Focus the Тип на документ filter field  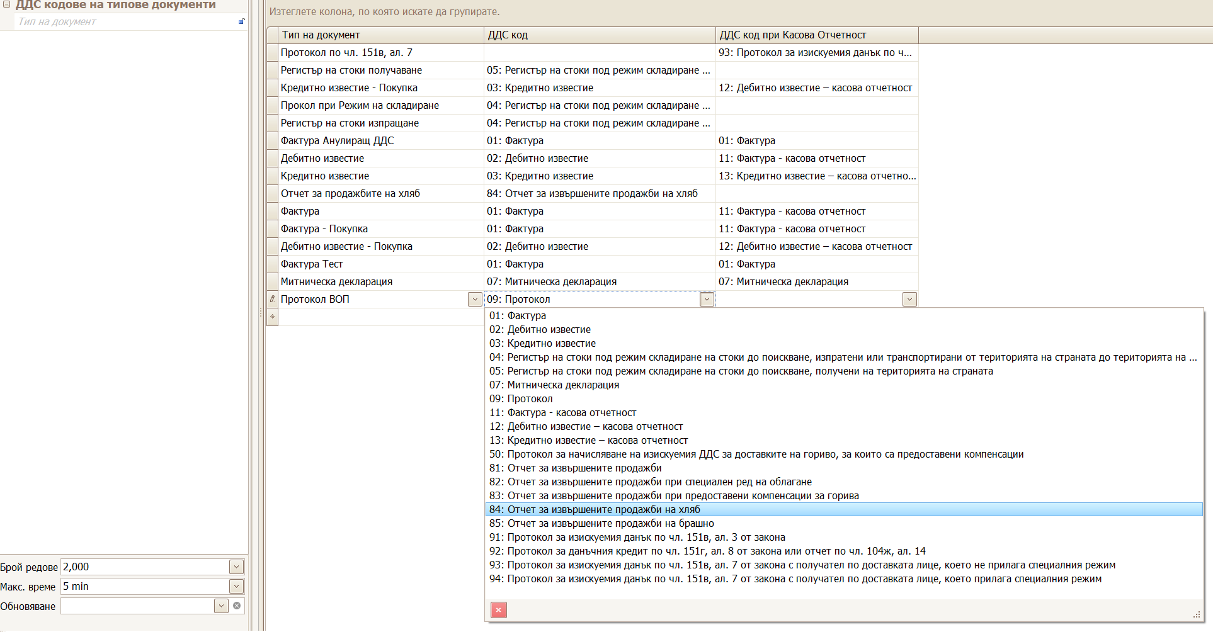[x=126, y=21]
